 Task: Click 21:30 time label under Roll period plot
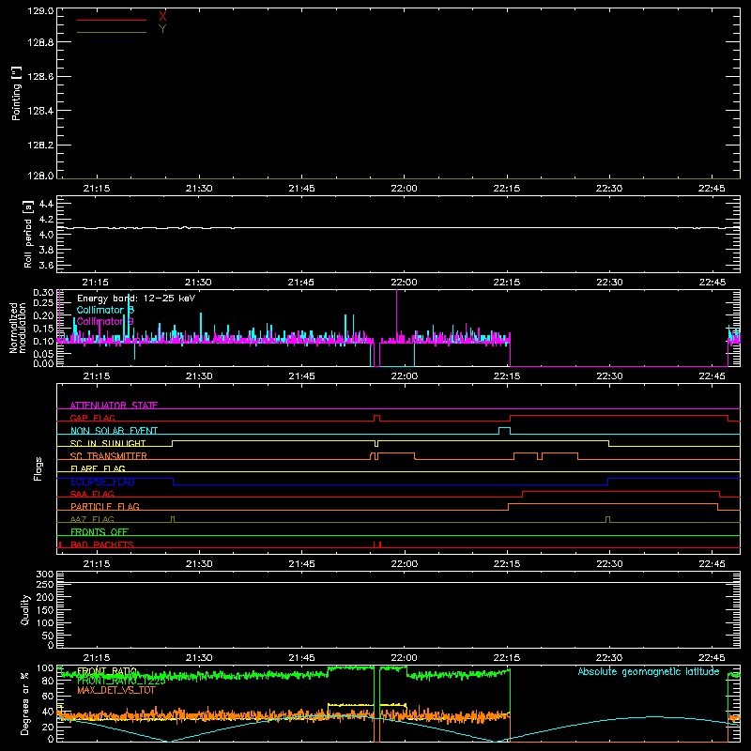[x=198, y=283]
